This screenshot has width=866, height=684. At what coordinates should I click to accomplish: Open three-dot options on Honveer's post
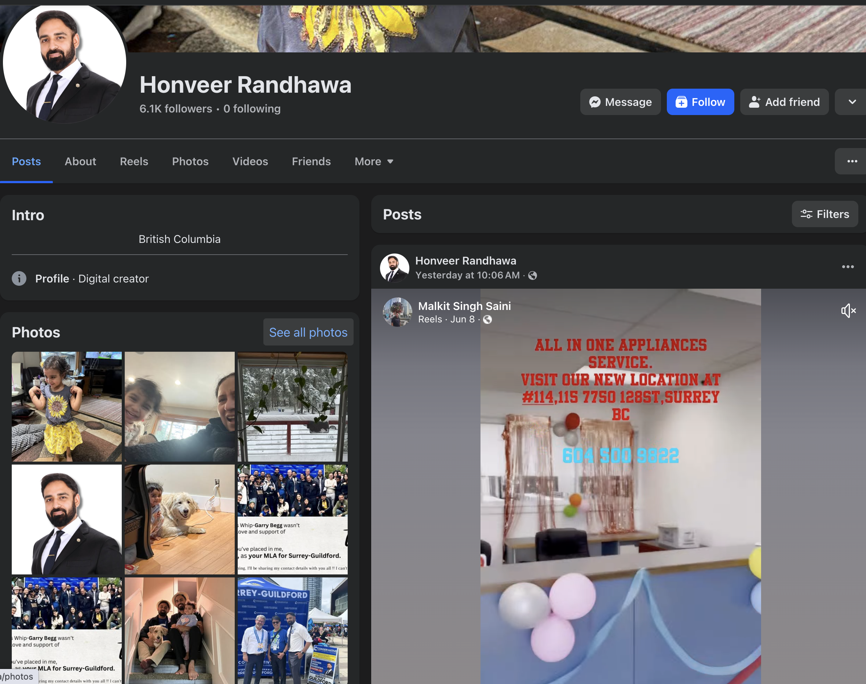click(x=848, y=267)
